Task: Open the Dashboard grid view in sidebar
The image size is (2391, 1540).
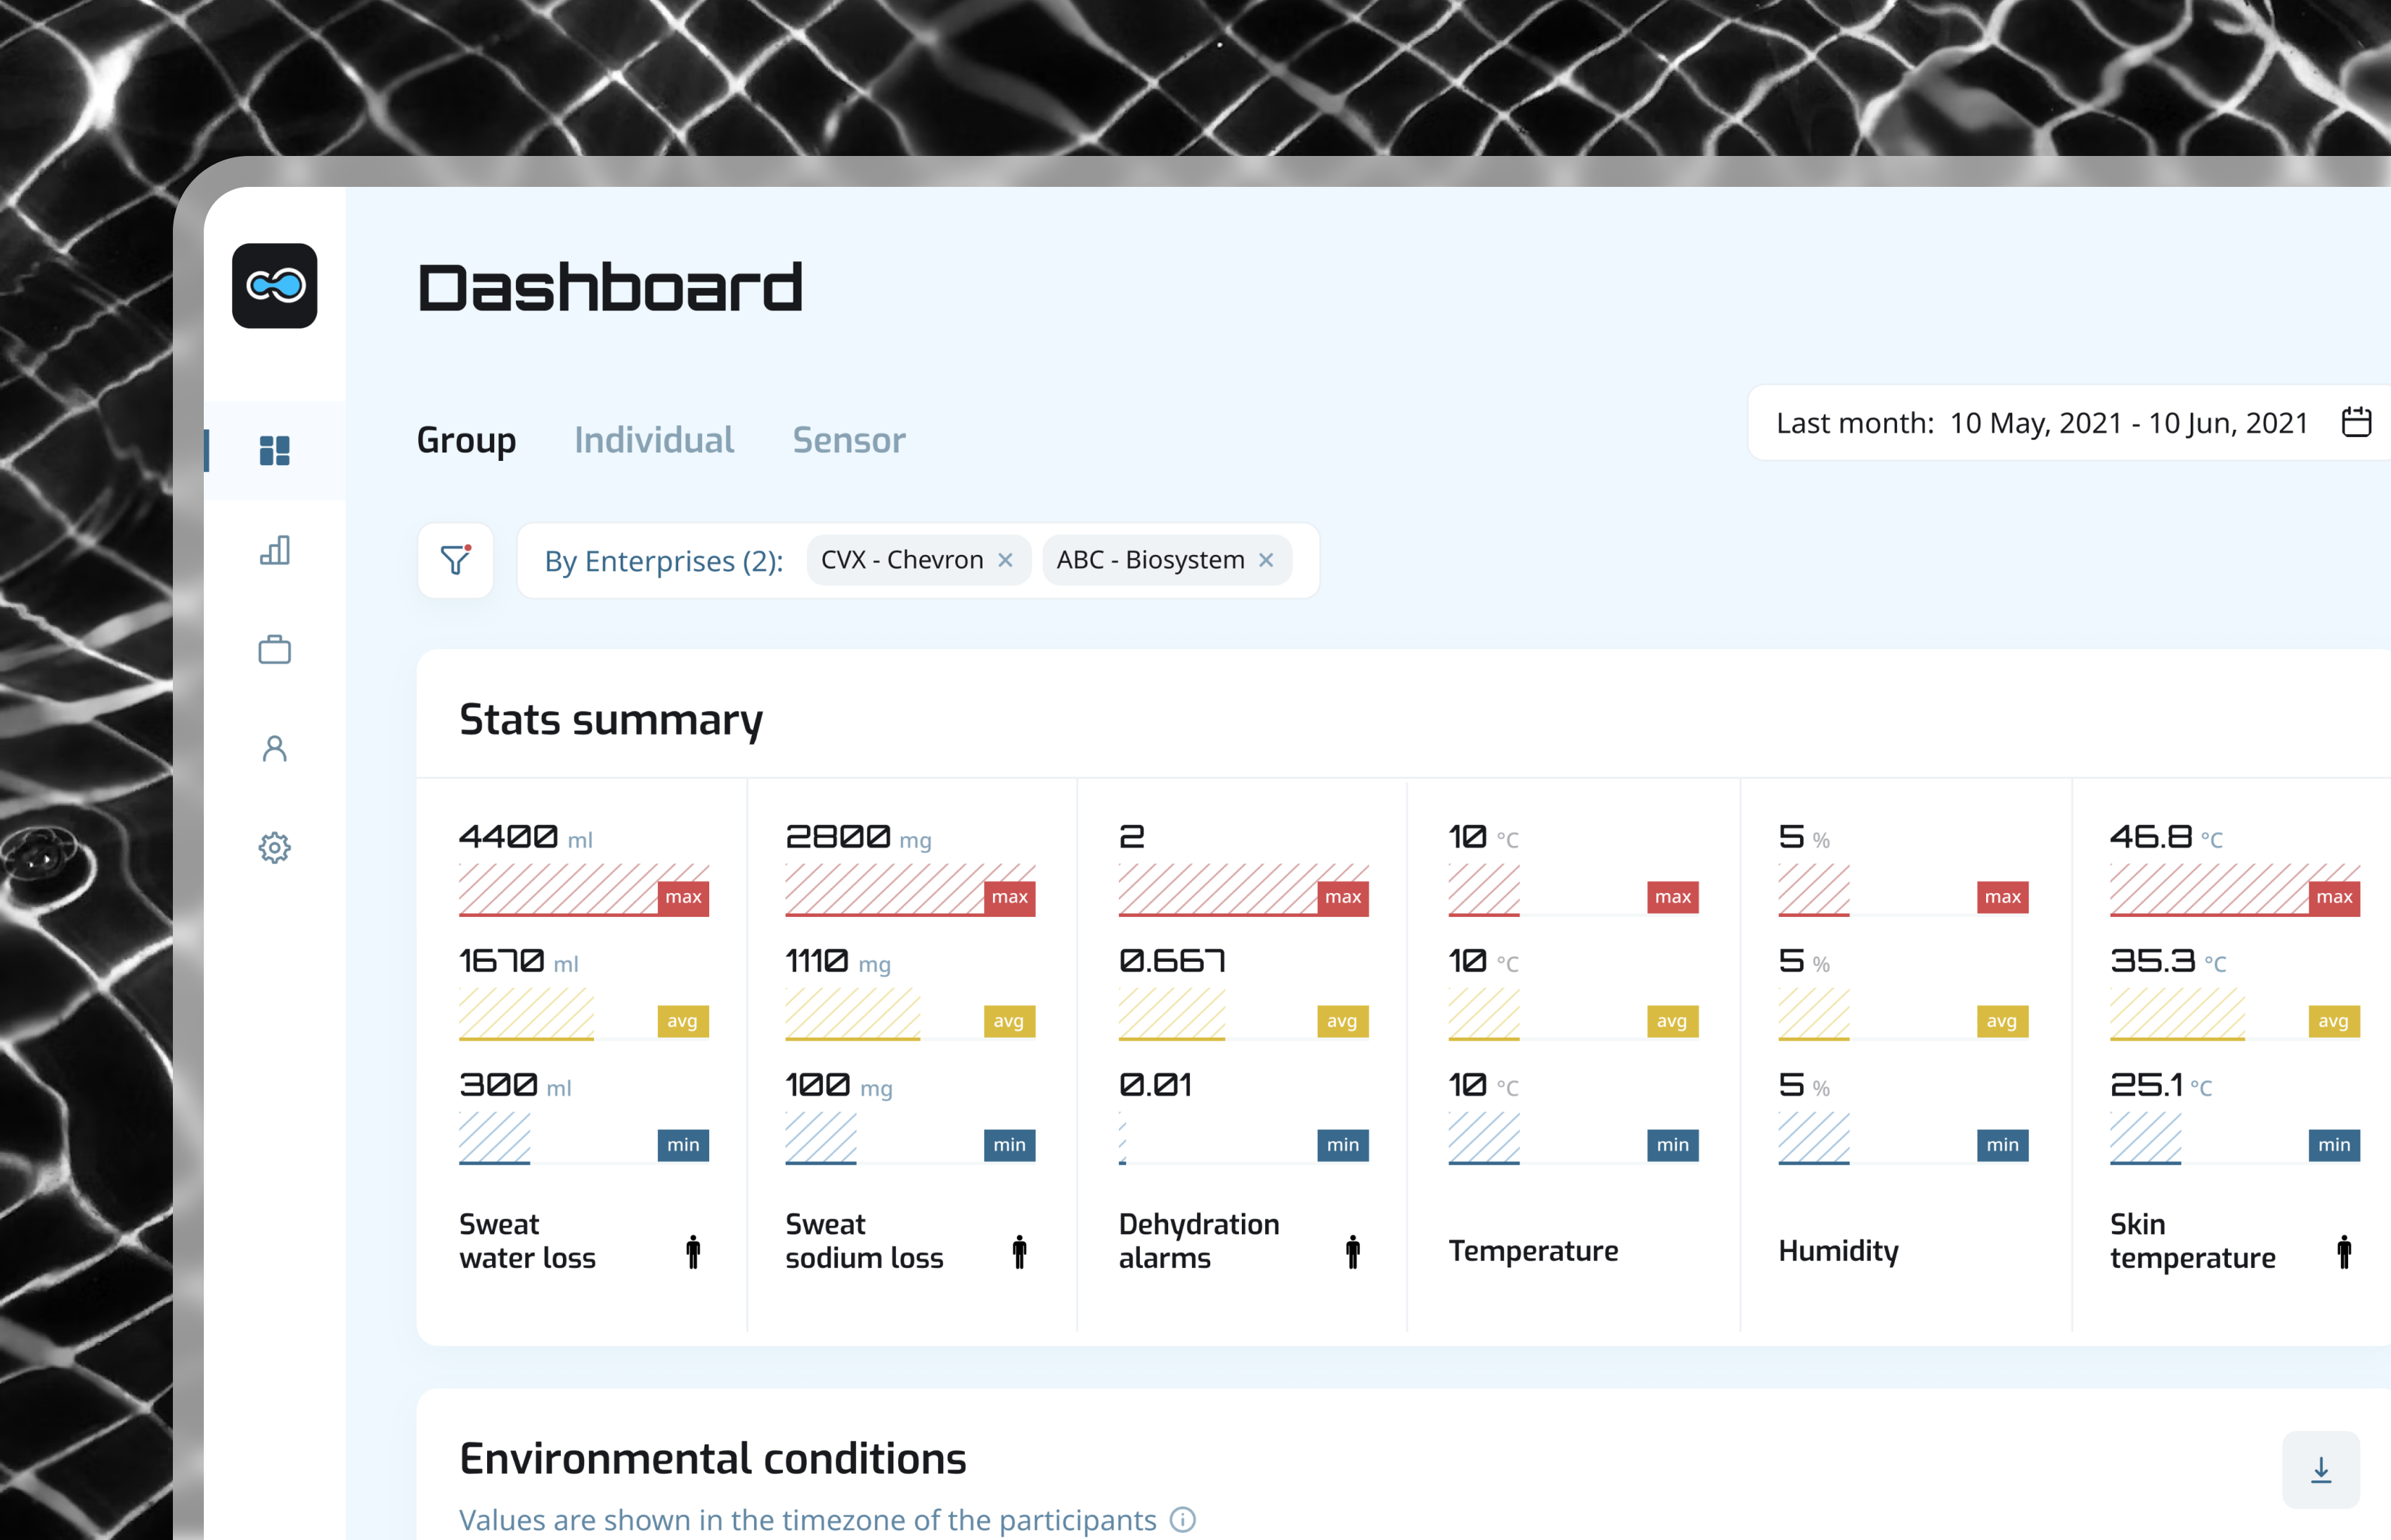Action: (x=274, y=450)
